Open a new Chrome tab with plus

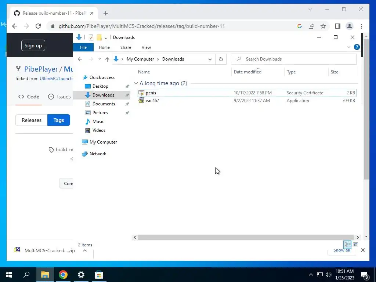[106, 13]
